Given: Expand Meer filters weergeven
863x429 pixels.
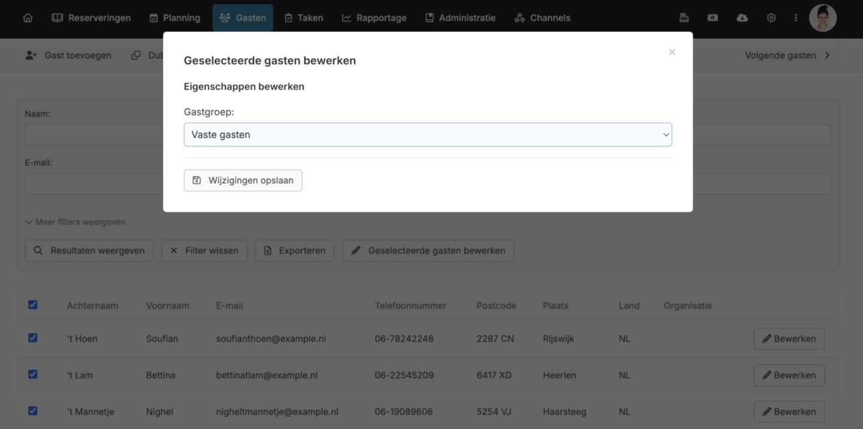Looking at the screenshot, I should tap(75, 222).
